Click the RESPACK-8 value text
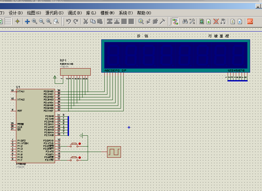 coord(67,64)
